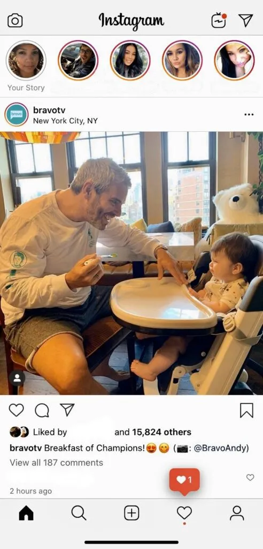Open the New York City, NY location
The width and height of the screenshot is (263, 549).
coord(65,121)
